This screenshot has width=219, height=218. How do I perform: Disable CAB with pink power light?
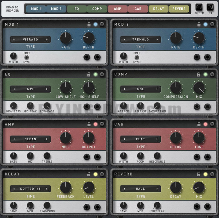tap(206, 124)
